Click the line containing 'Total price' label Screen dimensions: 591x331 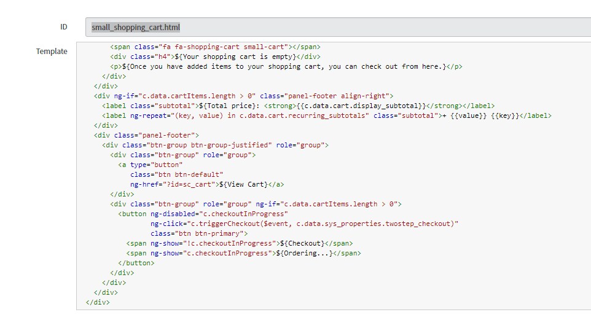pyautogui.click(x=298, y=106)
